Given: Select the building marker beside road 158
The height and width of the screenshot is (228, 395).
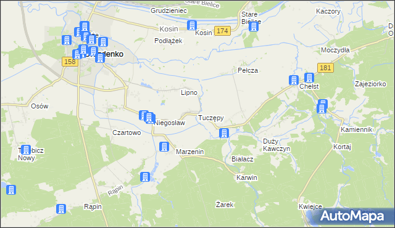Looking at the screenshot, I should 77,54.
